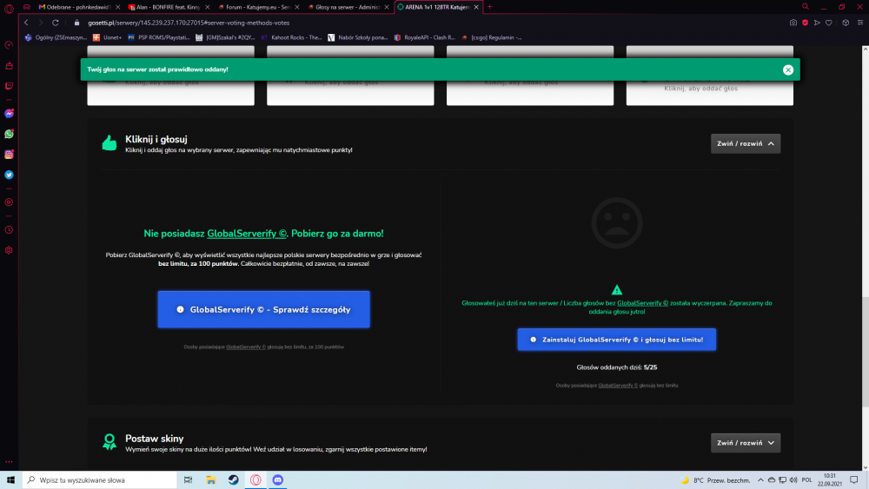Open the My Flow send icon
869x489 pixels.
817,23
